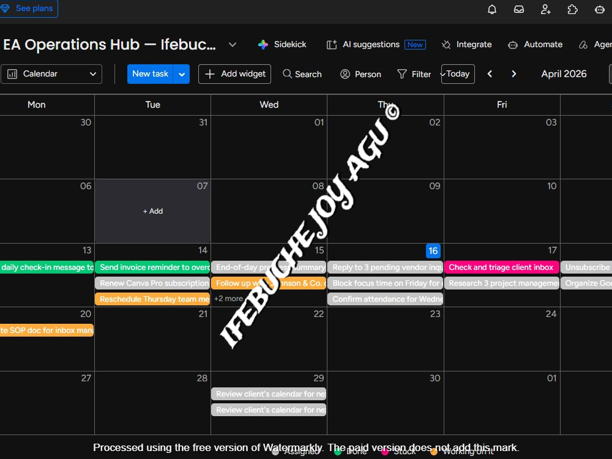Filter by Person
This screenshot has height=459, width=612.
pyautogui.click(x=360, y=74)
